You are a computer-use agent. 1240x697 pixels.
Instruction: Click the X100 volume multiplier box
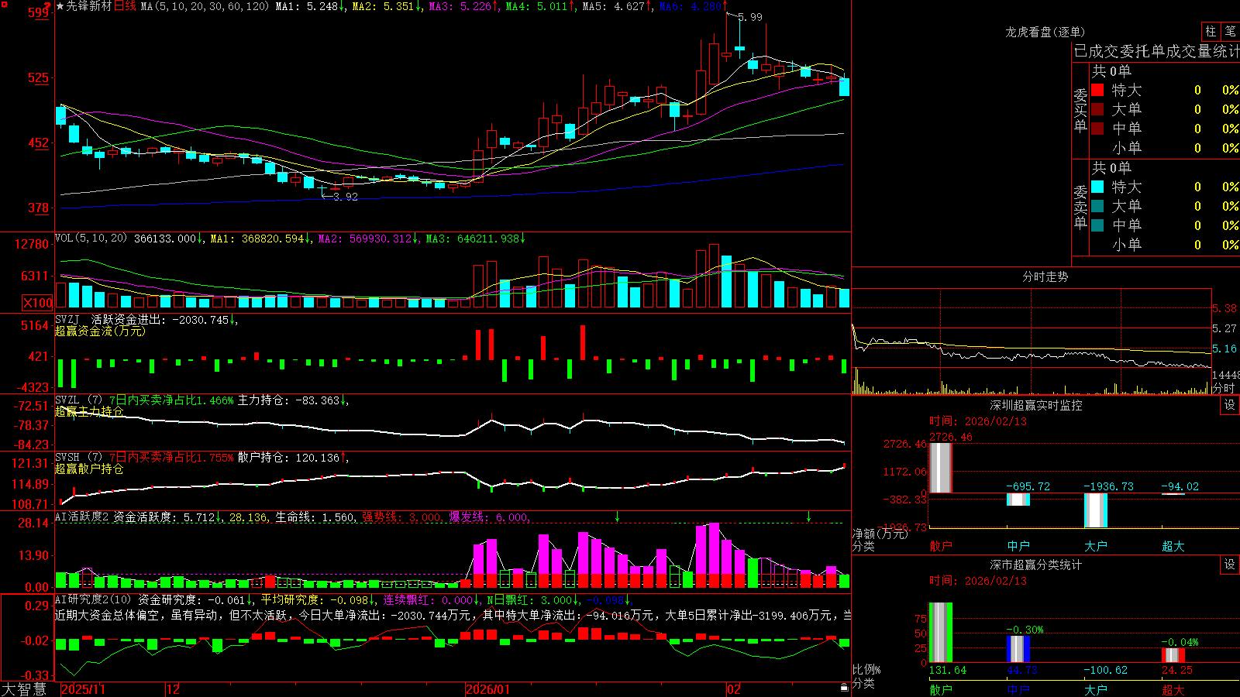point(37,303)
